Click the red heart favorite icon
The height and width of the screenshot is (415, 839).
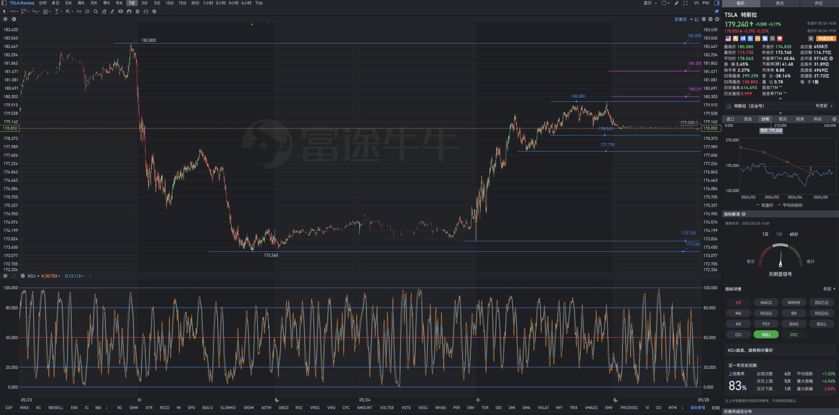tap(780, 38)
